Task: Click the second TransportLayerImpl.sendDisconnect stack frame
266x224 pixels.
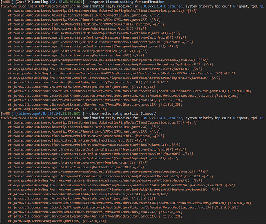Action: tap(97, 149)
